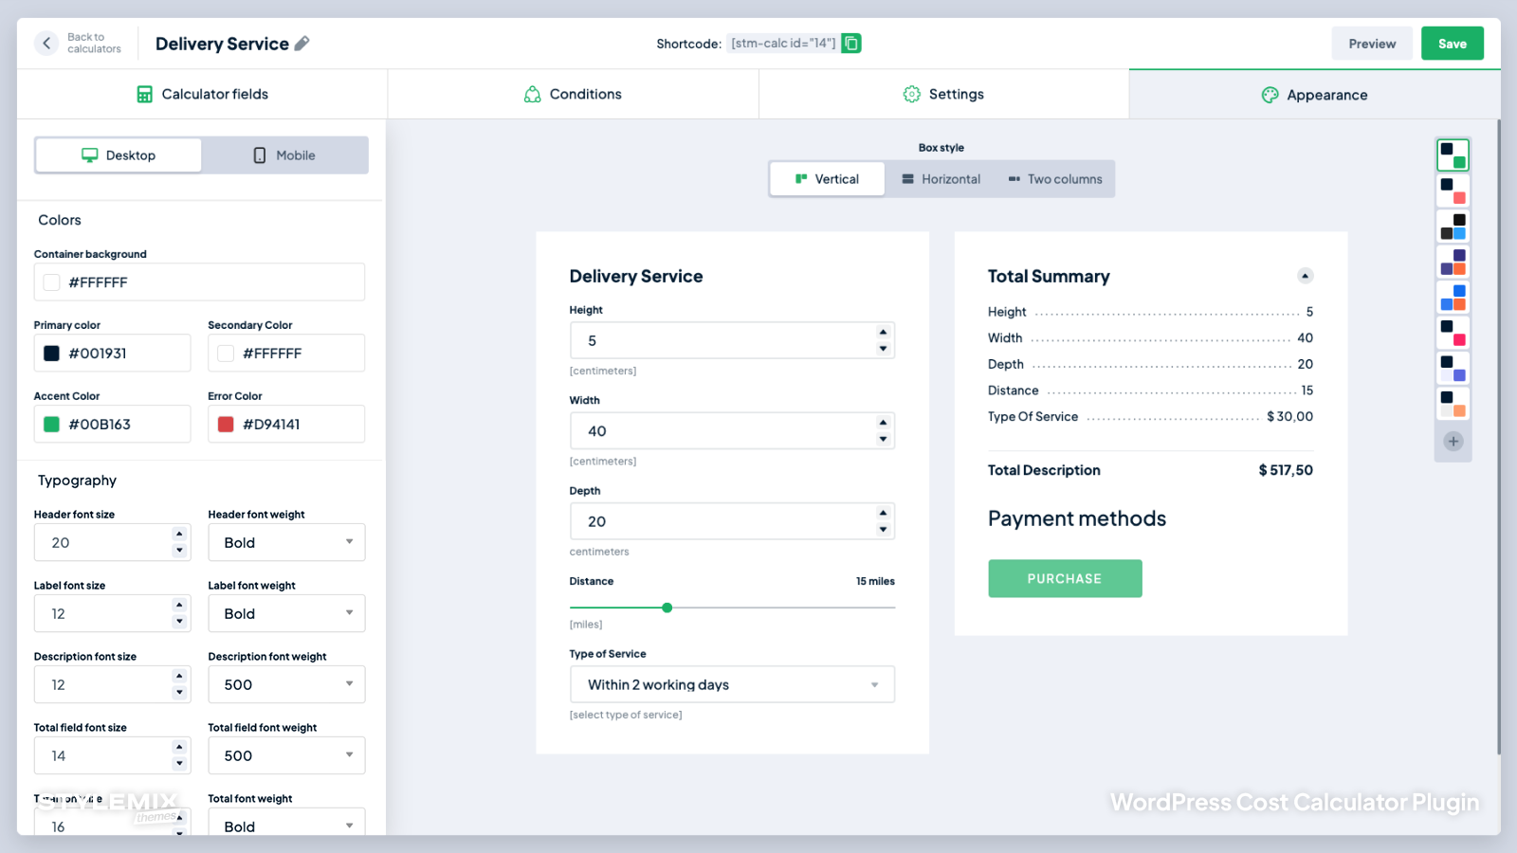Open the Calculator fields tab
The width and height of the screenshot is (1517, 853).
[202, 94]
